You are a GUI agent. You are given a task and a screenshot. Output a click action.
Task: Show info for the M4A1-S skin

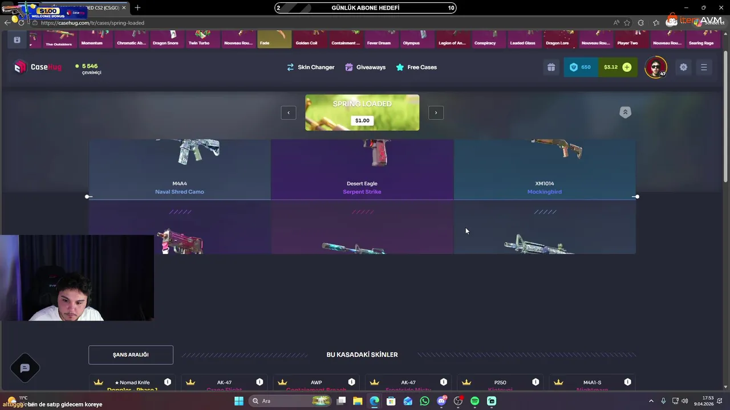[627, 382]
